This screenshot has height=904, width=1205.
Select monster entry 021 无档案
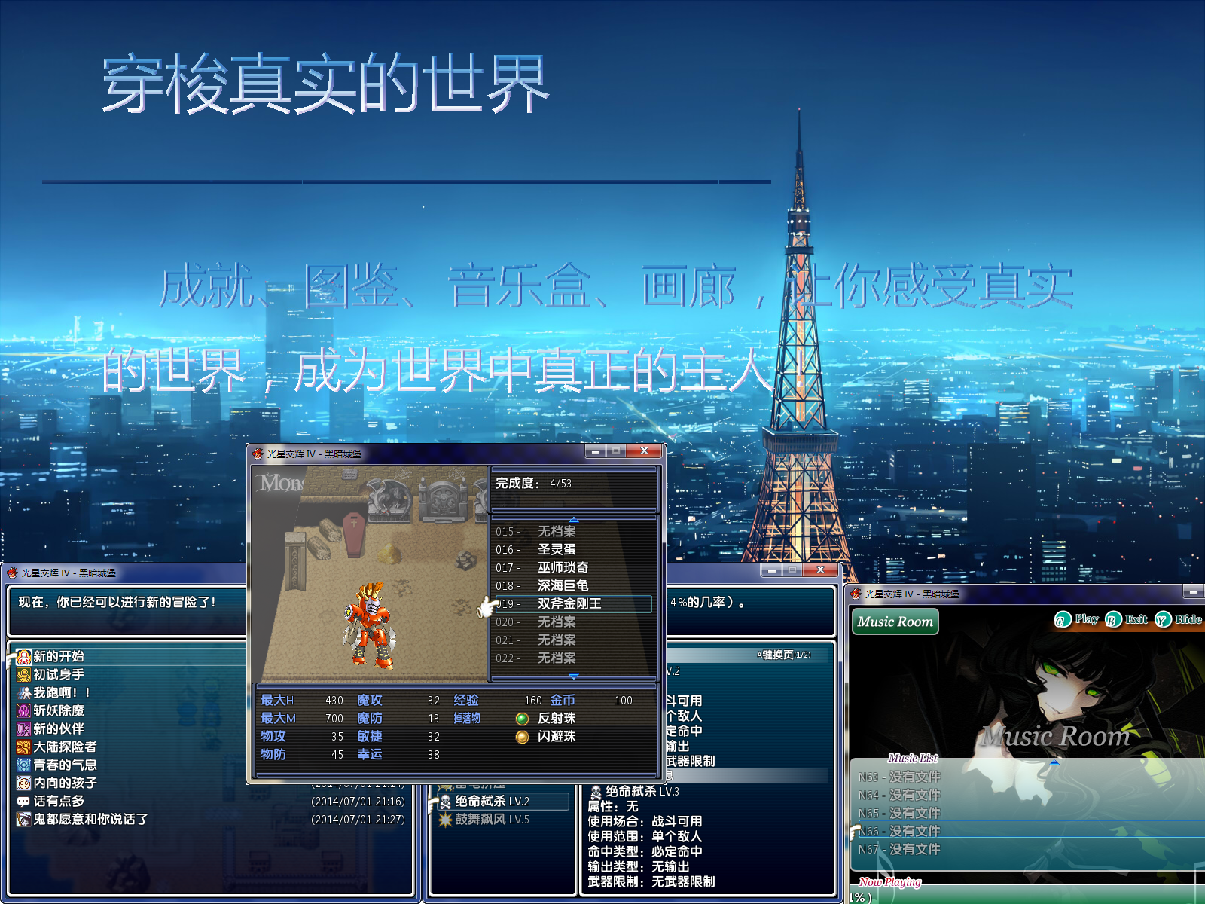click(x=572, y=640)
